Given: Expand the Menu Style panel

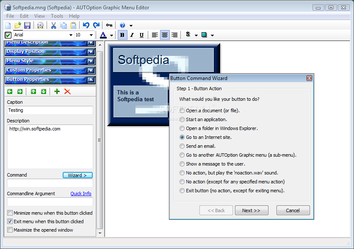Looking at the screenshot, I should [91, 61].
